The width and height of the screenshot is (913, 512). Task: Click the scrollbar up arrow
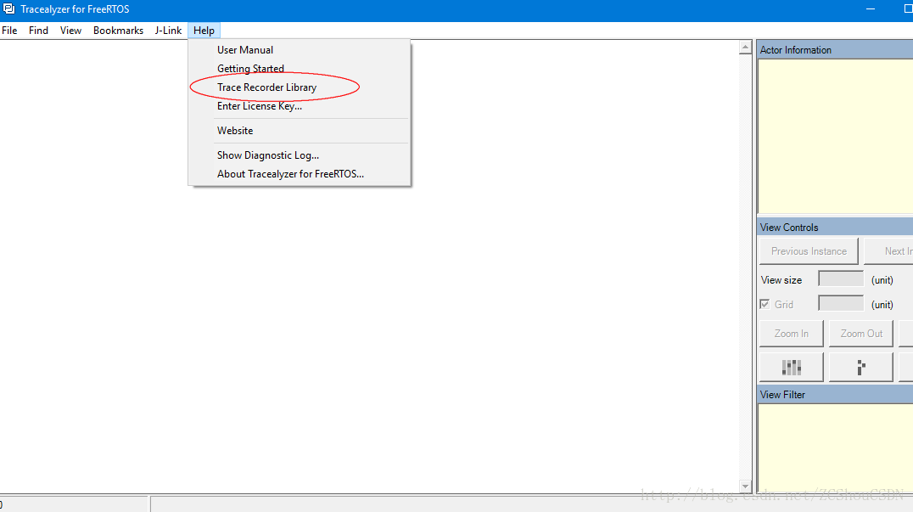click(x=745, y=48)
